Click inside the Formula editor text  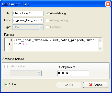(55, 44)
